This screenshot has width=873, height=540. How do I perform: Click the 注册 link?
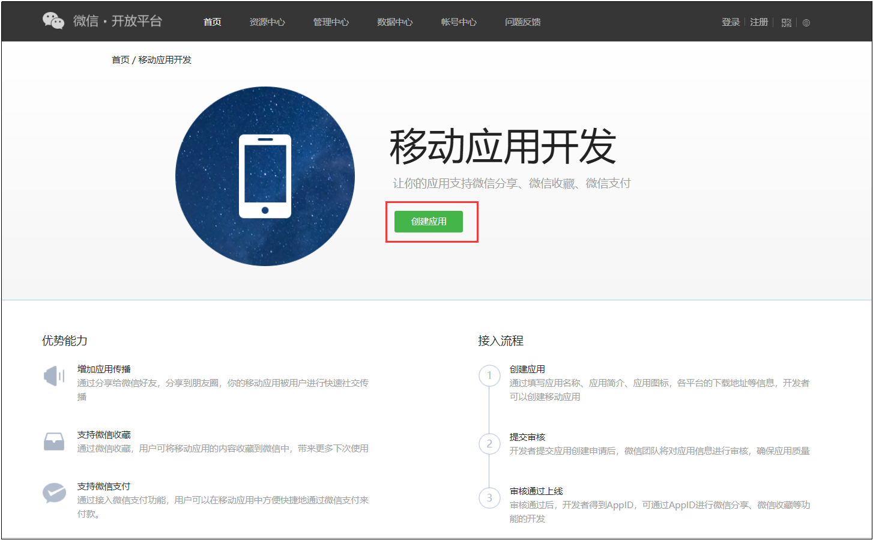759,22
